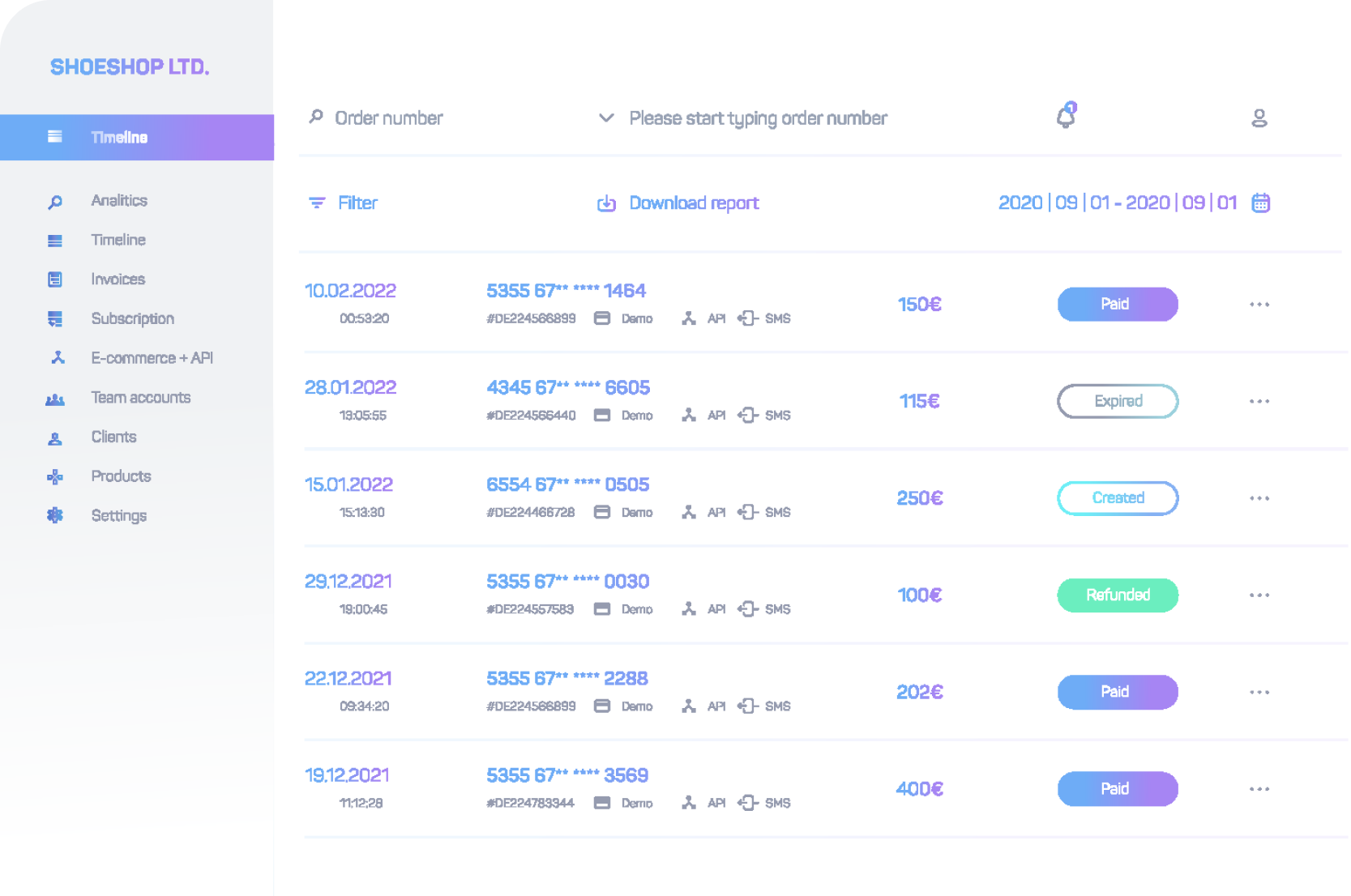This screenshot has height=896, width=1351.
Task: Open the Settings menu item
Action: coord(118,515)
